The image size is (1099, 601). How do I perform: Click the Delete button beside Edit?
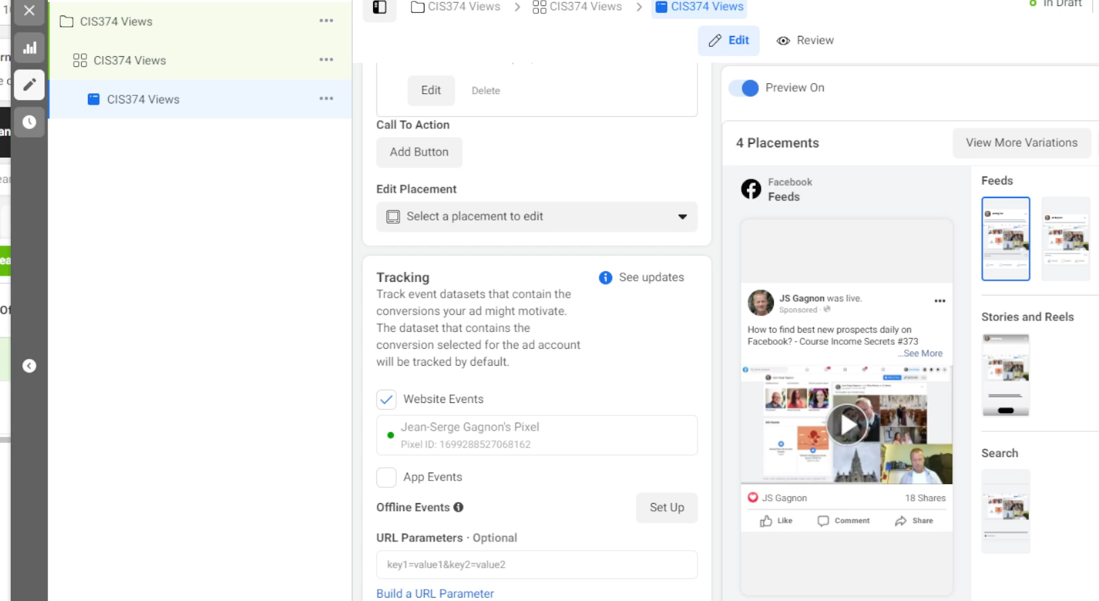[x=486, y=91]
